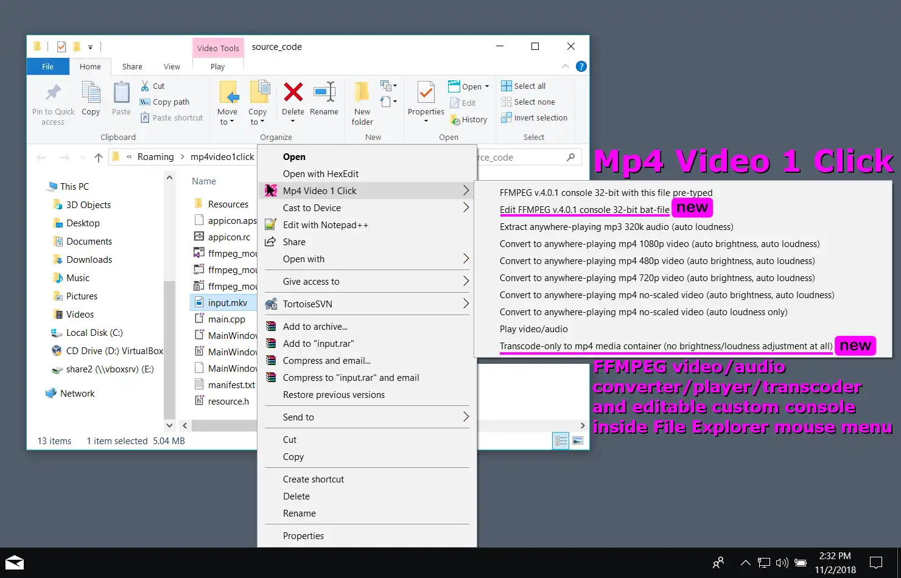Screen dimensions: 901x578
Task: Switch to Large icons view layout
Action: [x=578, y=440]
